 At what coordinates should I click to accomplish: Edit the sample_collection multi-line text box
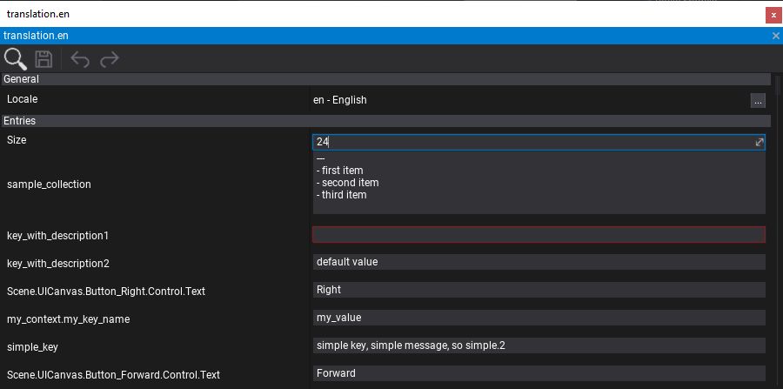(539, 183)
